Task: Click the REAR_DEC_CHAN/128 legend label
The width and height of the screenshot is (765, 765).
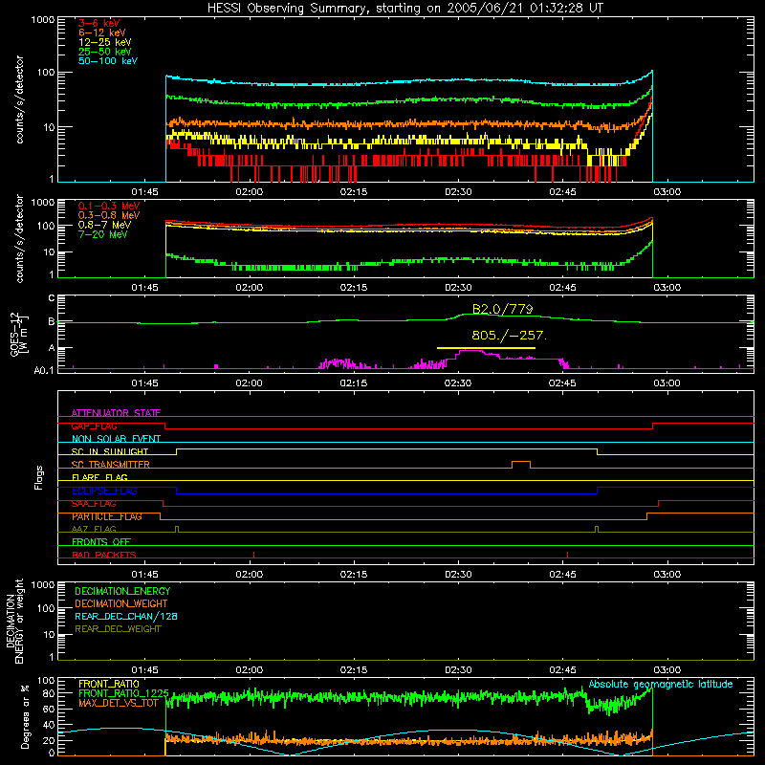Action: (x=126, y=617)
